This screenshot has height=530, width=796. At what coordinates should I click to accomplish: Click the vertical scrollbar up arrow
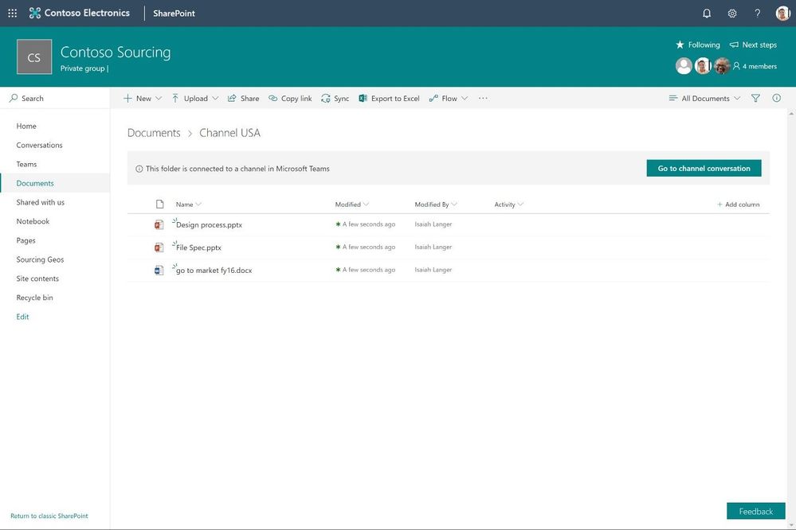[791, 114]
